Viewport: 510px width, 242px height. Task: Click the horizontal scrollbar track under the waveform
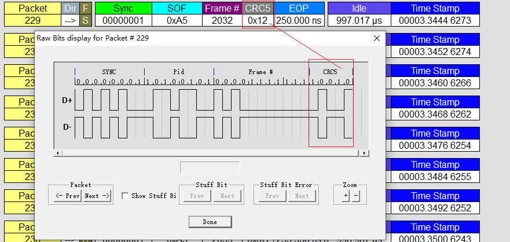point(211,153)
